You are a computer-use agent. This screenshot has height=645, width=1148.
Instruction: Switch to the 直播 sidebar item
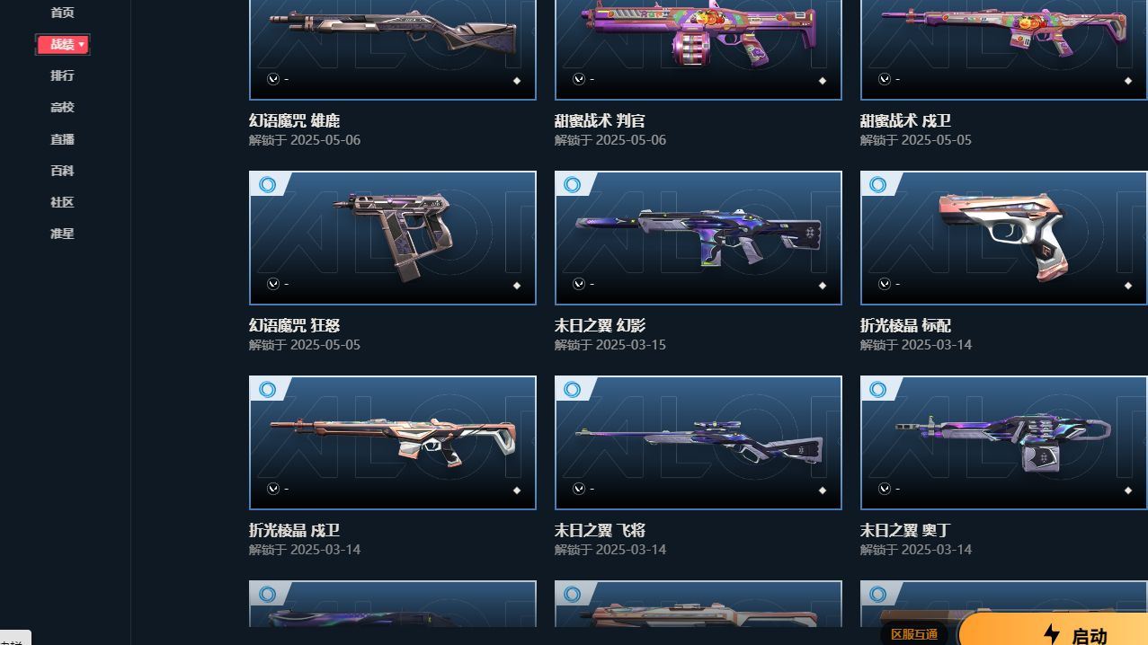[62, 139]
